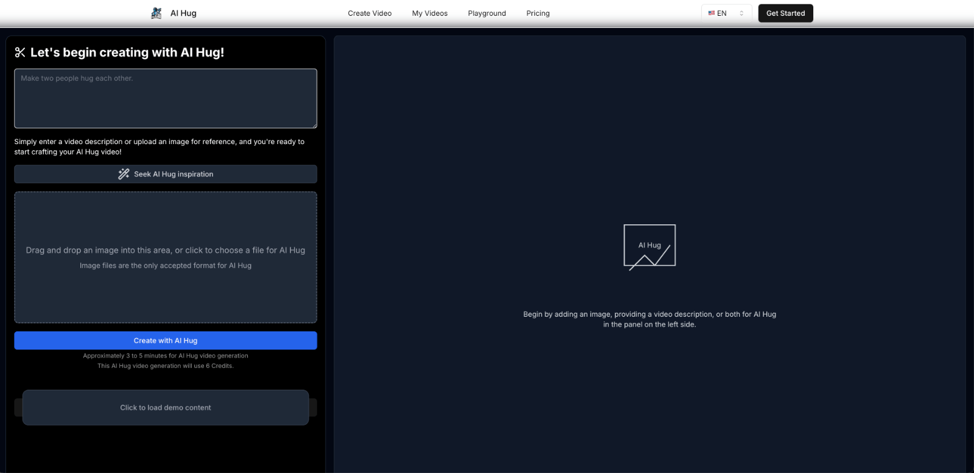Click the text area resize handle

click(314, 125)
